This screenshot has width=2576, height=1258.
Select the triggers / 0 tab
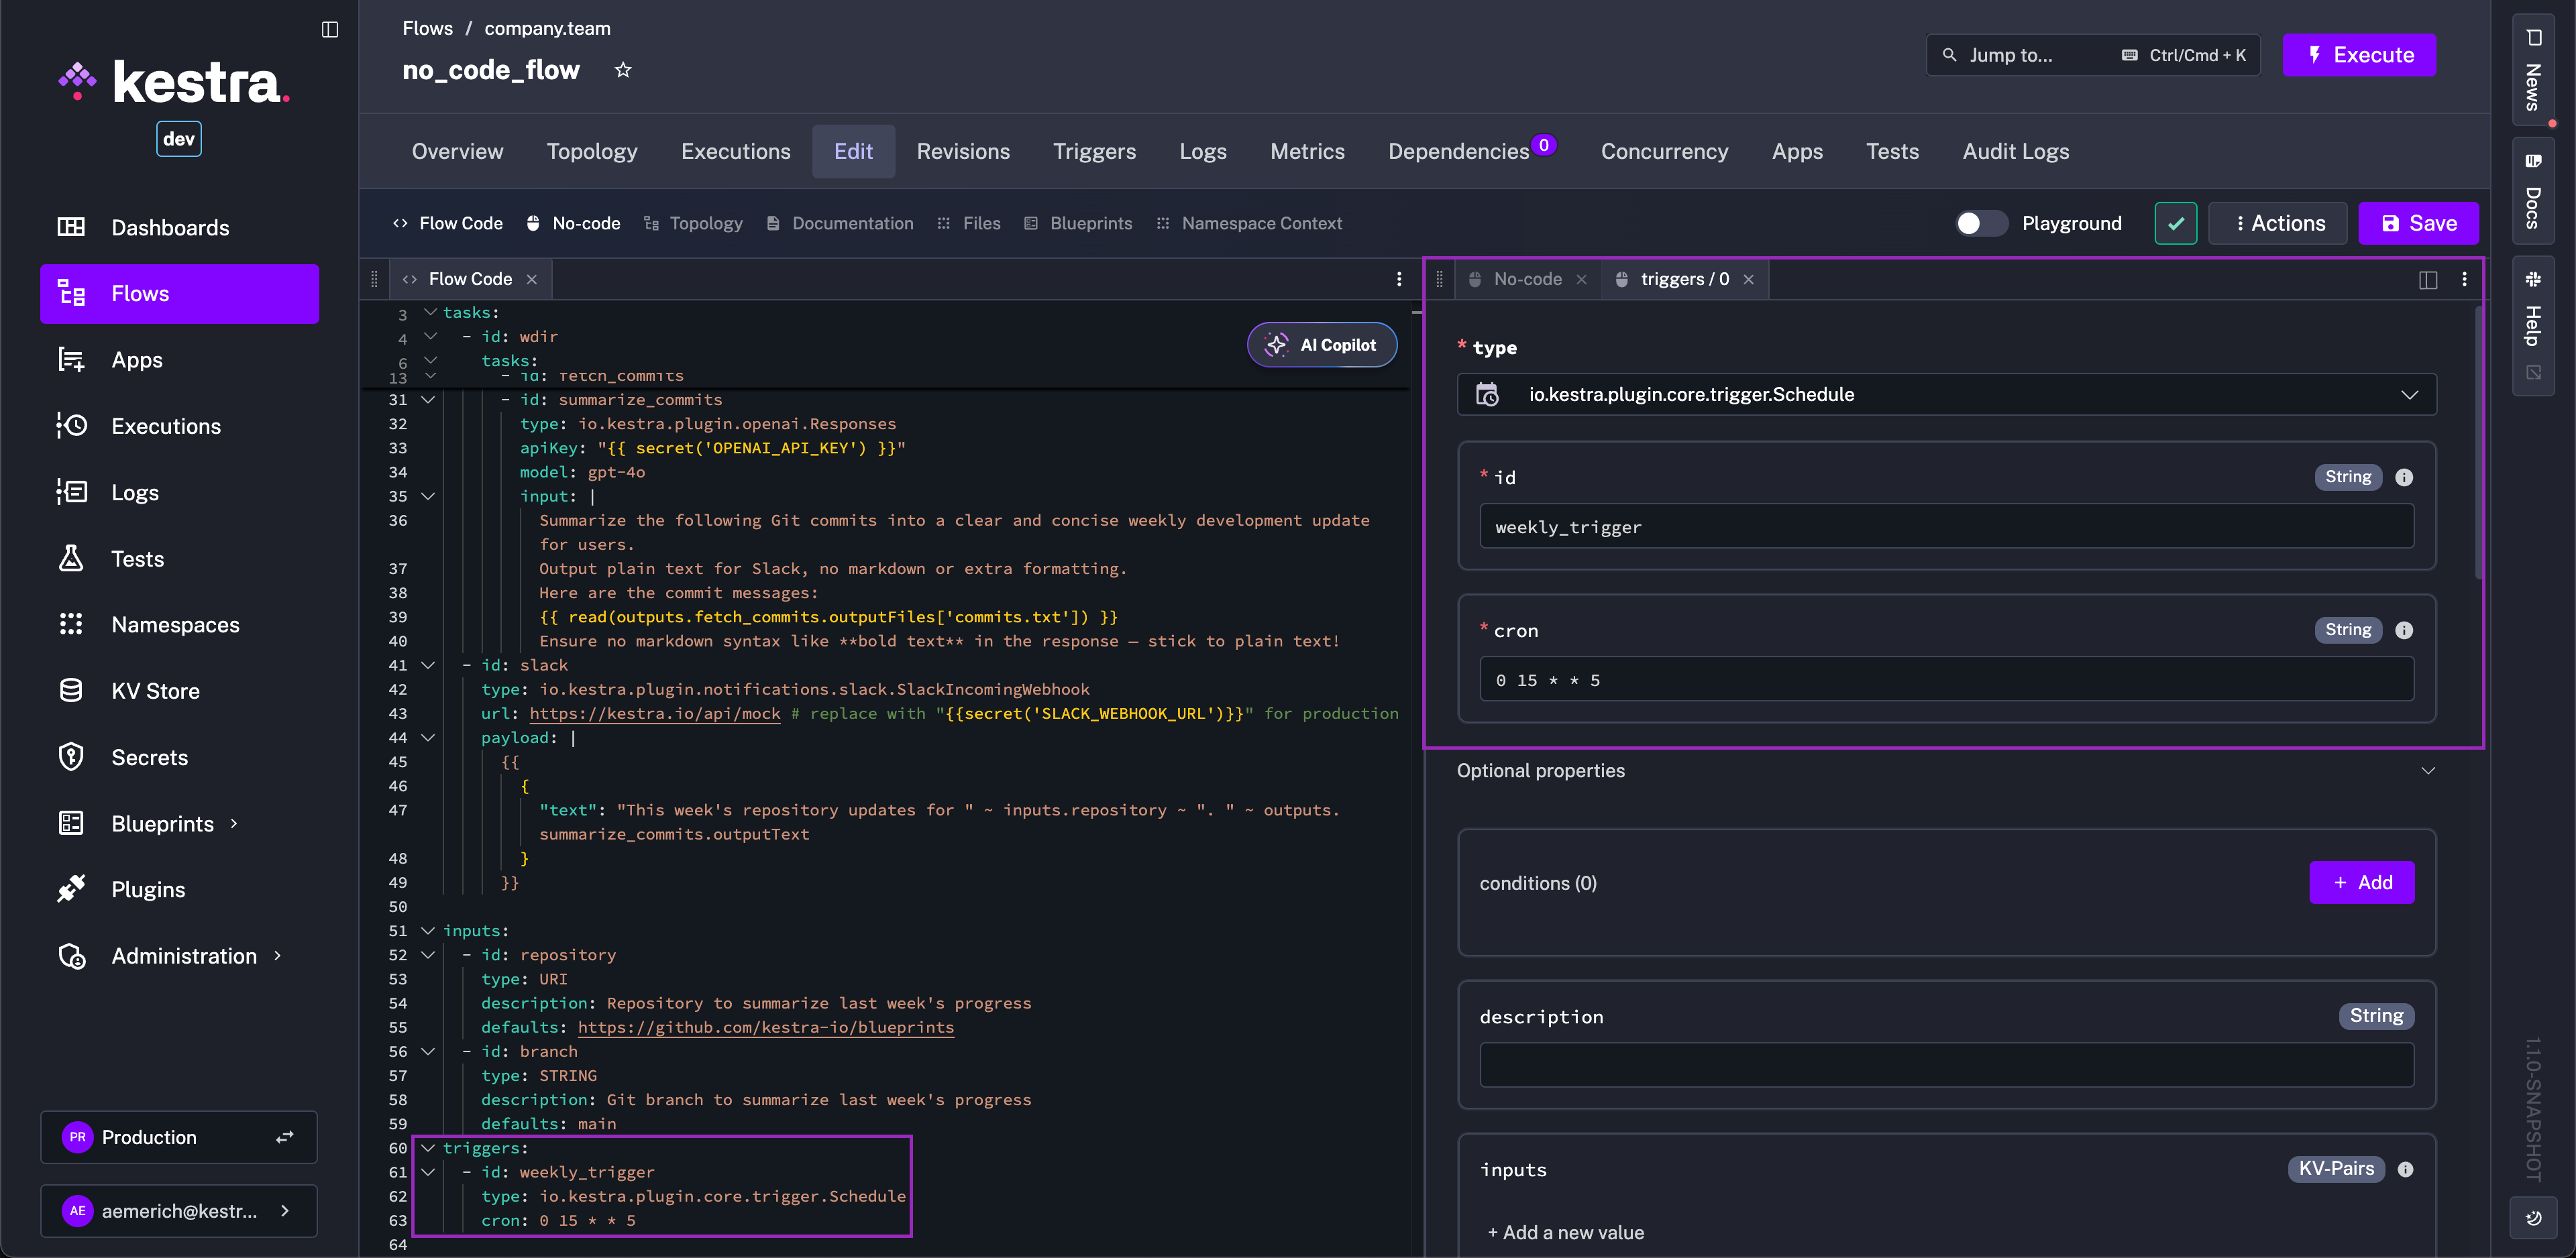pos(1684,279)
